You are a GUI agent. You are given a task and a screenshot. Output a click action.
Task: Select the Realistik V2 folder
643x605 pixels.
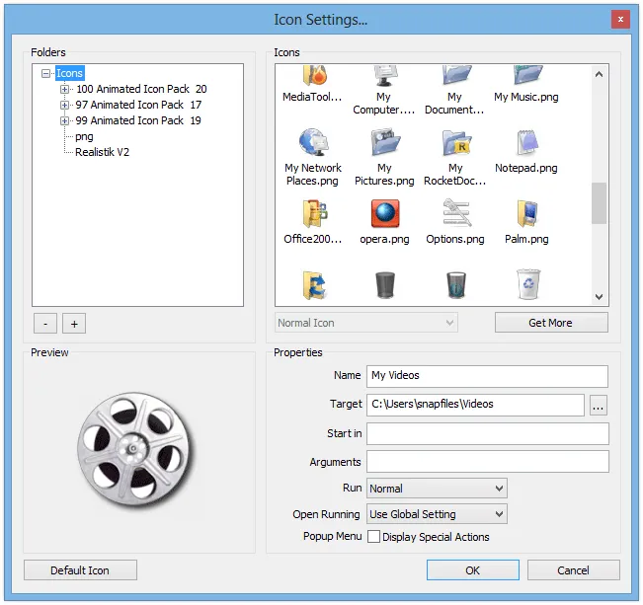tap(102, 152)
